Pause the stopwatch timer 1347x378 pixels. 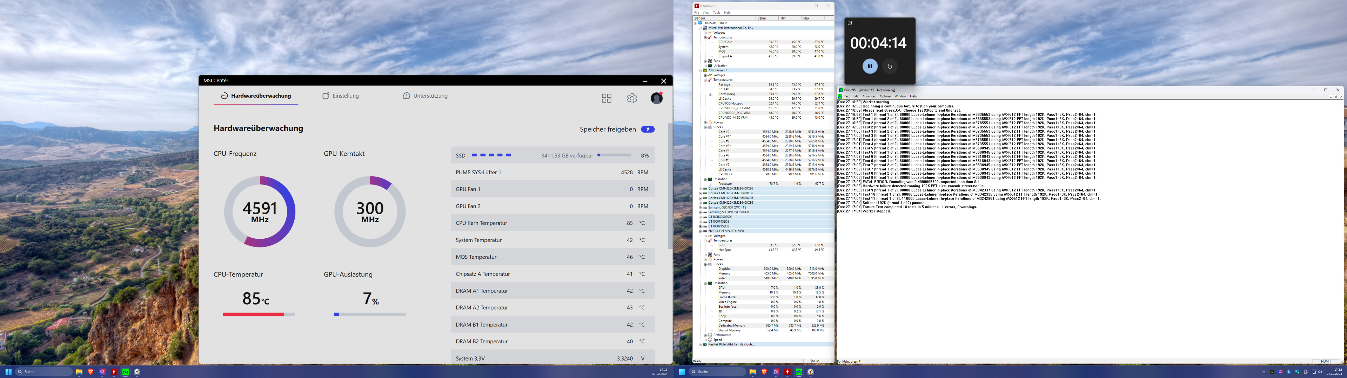click(x=870, y=66)
